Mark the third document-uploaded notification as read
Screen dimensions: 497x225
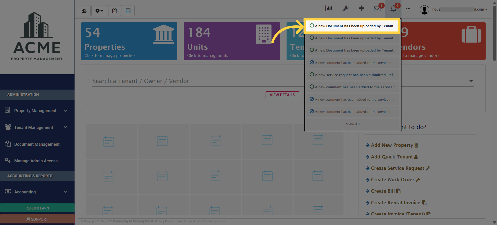[x=312, y=50]
